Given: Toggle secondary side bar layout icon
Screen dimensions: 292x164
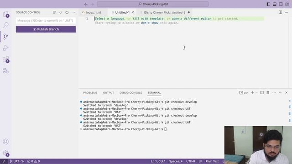Looking at the screenshot, I should (x=281, y=4).
